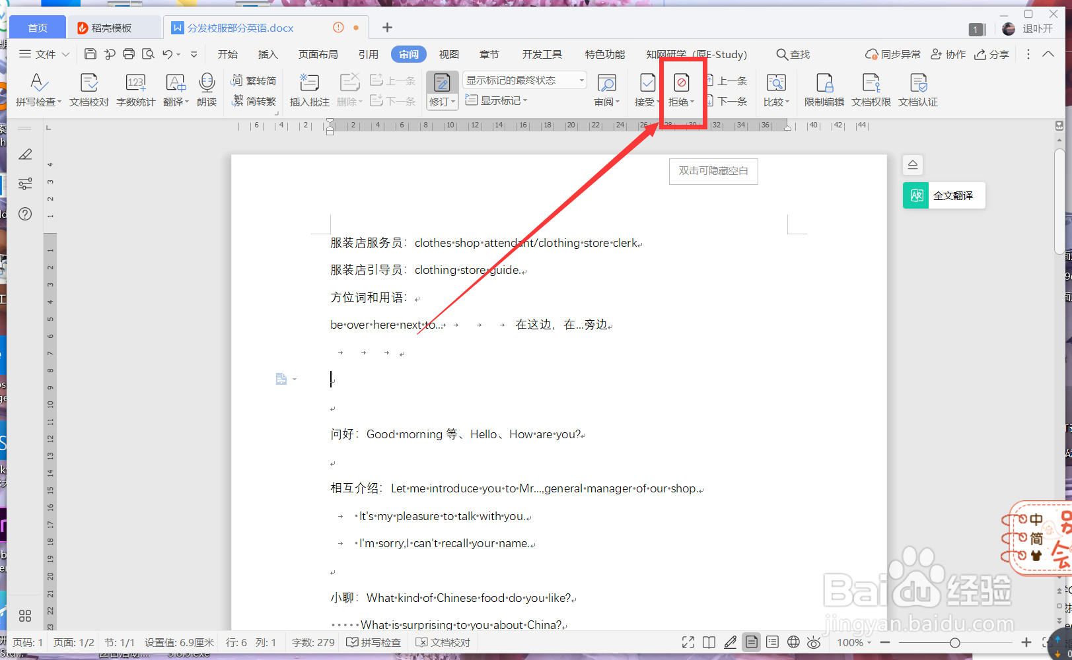This screenshot has width=1072, height=660.
Task: Open 文档校对 document proofreading
Action: [x=89, y=90]
